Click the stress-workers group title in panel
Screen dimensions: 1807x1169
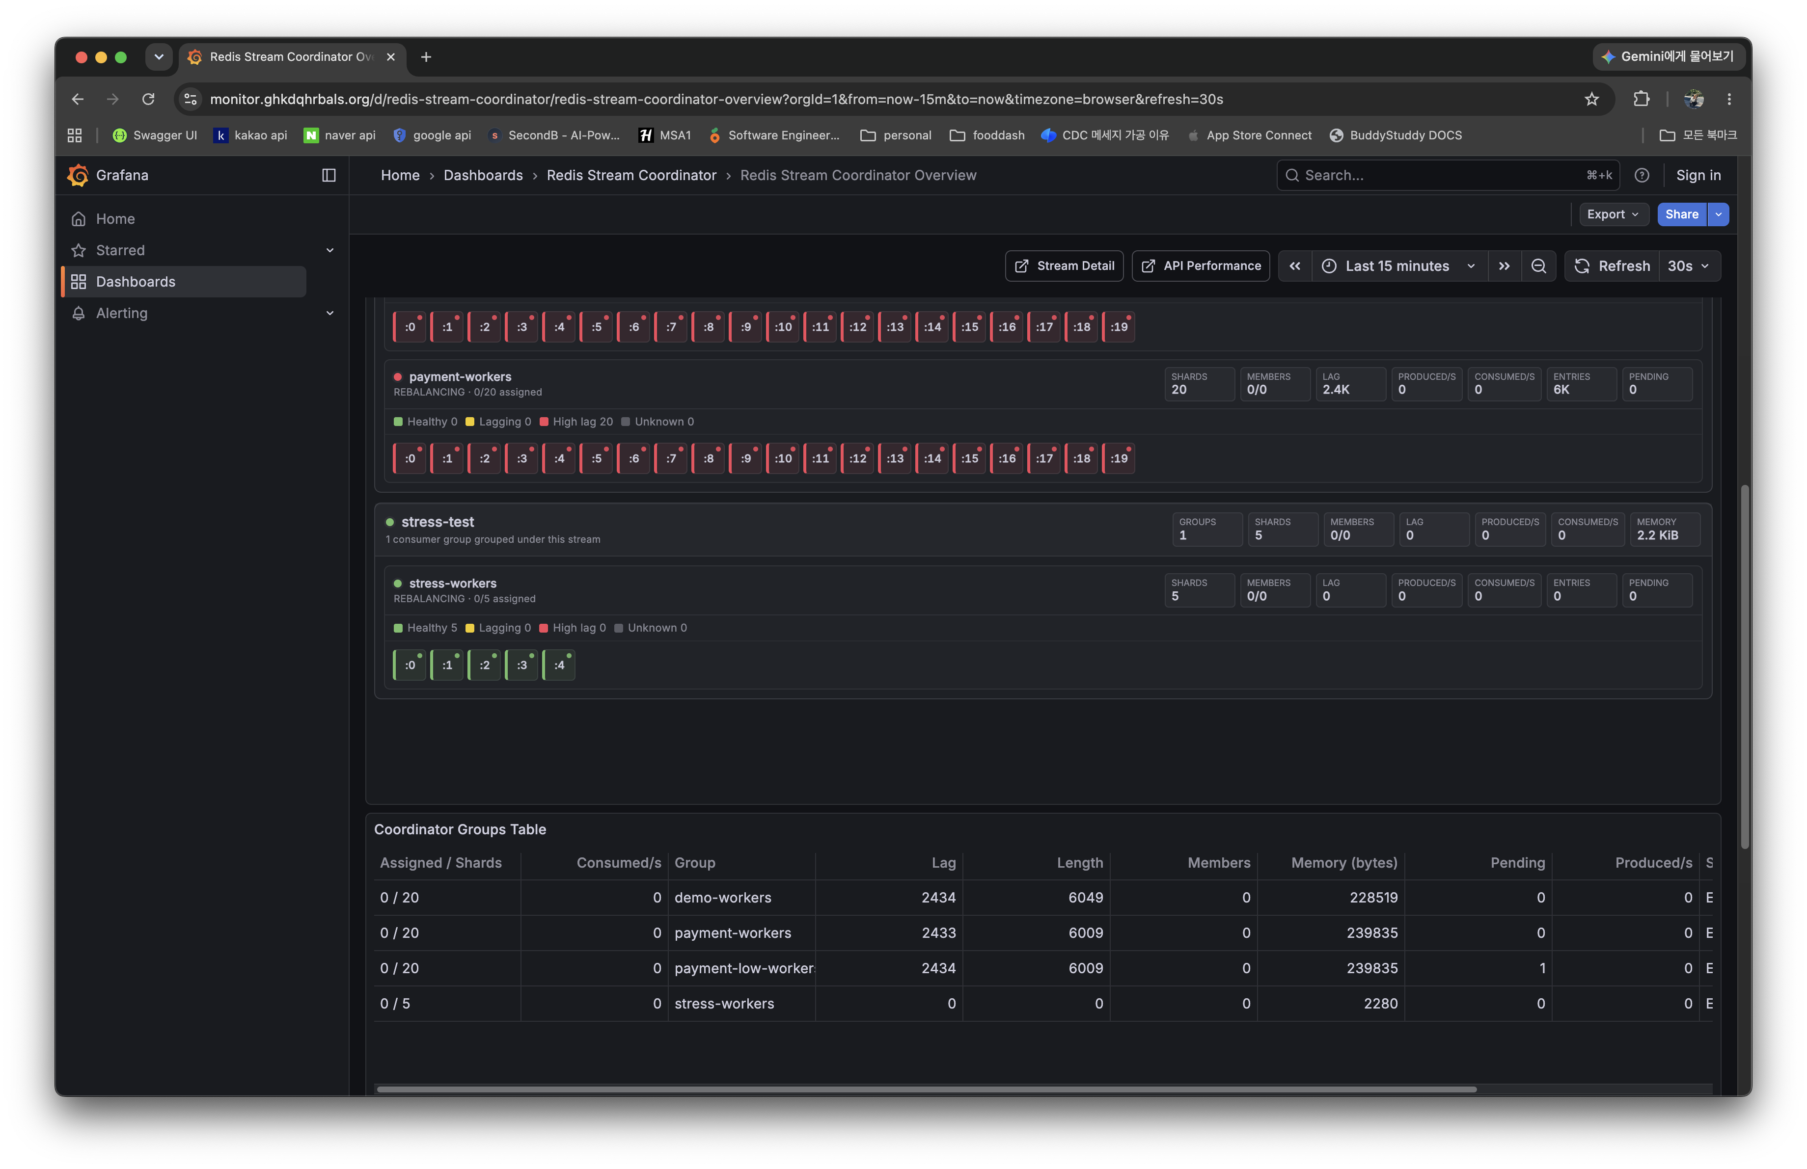(x=453, y=584)
